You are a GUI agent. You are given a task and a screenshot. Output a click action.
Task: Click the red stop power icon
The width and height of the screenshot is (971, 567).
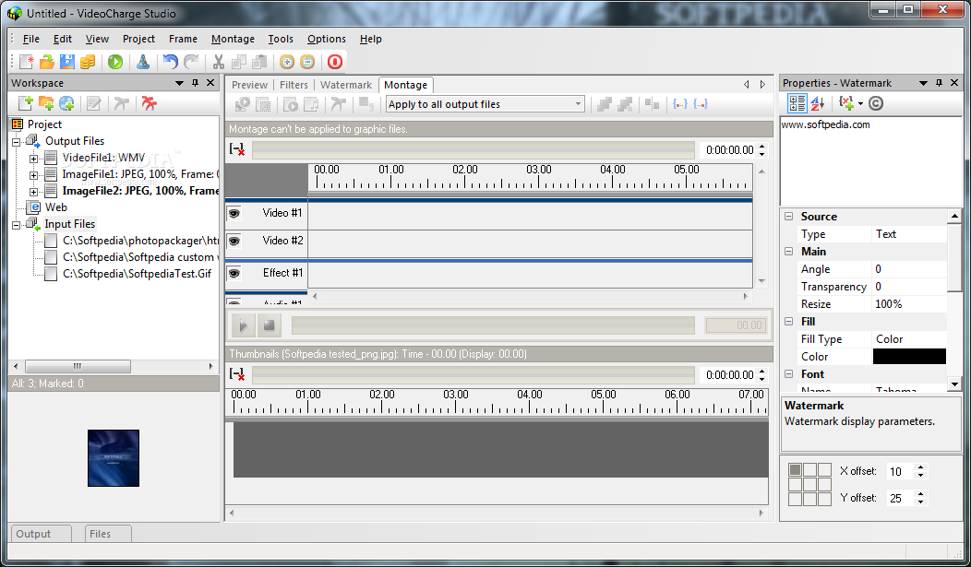pyautogui.click(x=335, y=62)
